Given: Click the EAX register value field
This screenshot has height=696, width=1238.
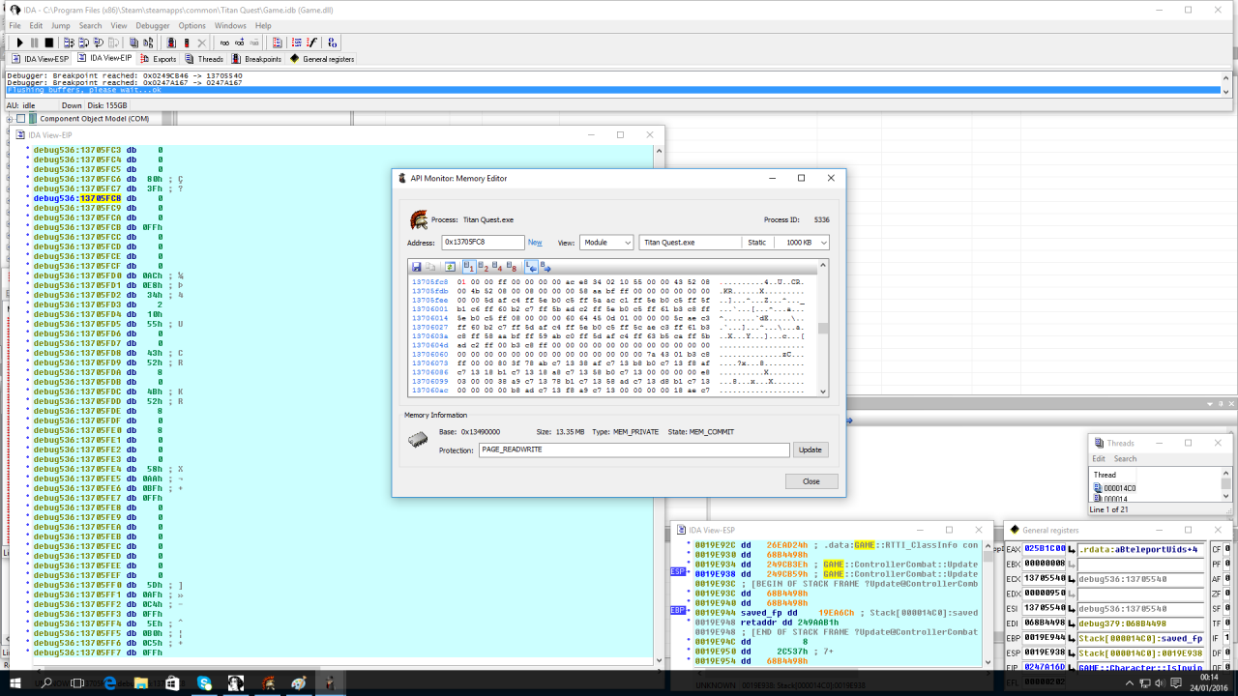Looking at the screenshot, I should tap(1044, 548).
